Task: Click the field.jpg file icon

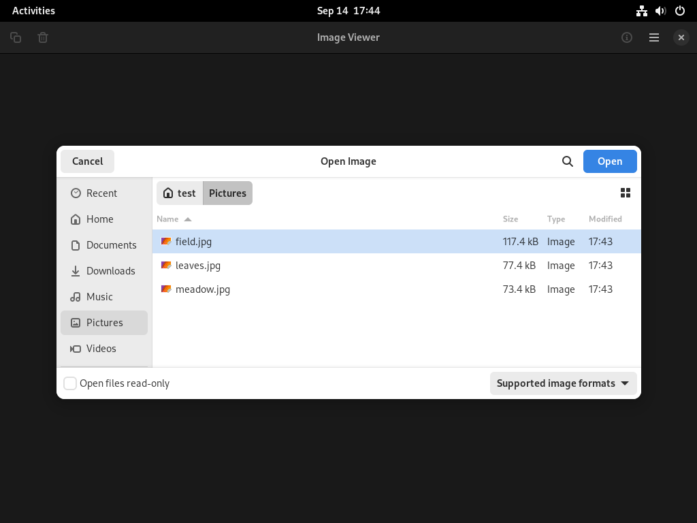Action: [x=166, y=242]
